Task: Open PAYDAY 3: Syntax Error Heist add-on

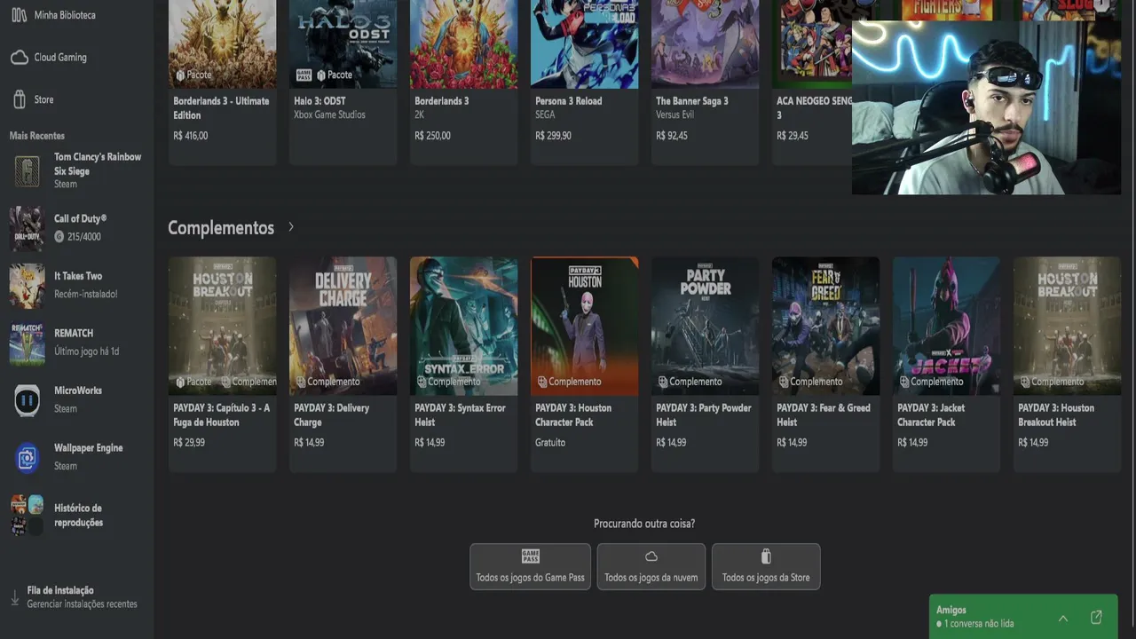Action: coord(463,364)
